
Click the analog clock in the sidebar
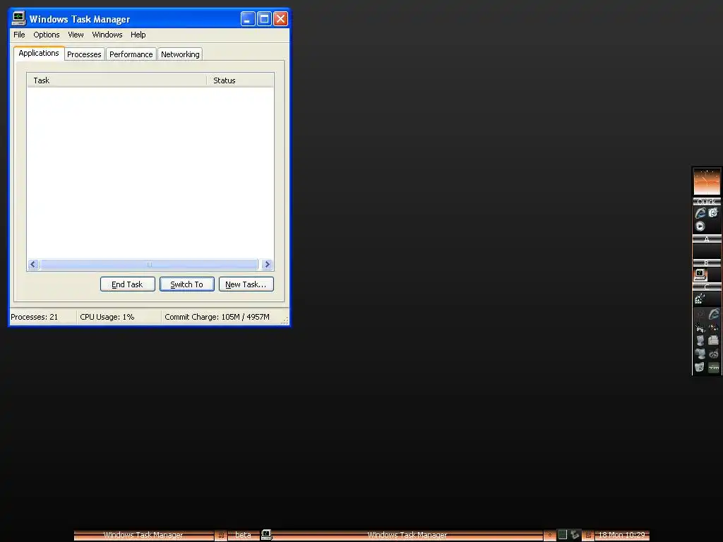click(x=707, y=181)
